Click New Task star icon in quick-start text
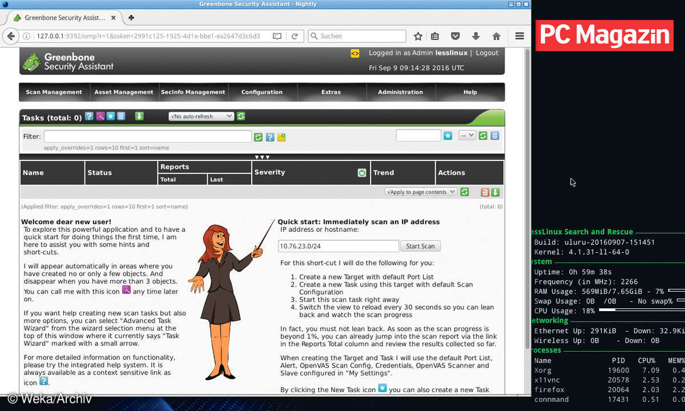This screenshot has height=411, width=685. [x=382, y=388]
